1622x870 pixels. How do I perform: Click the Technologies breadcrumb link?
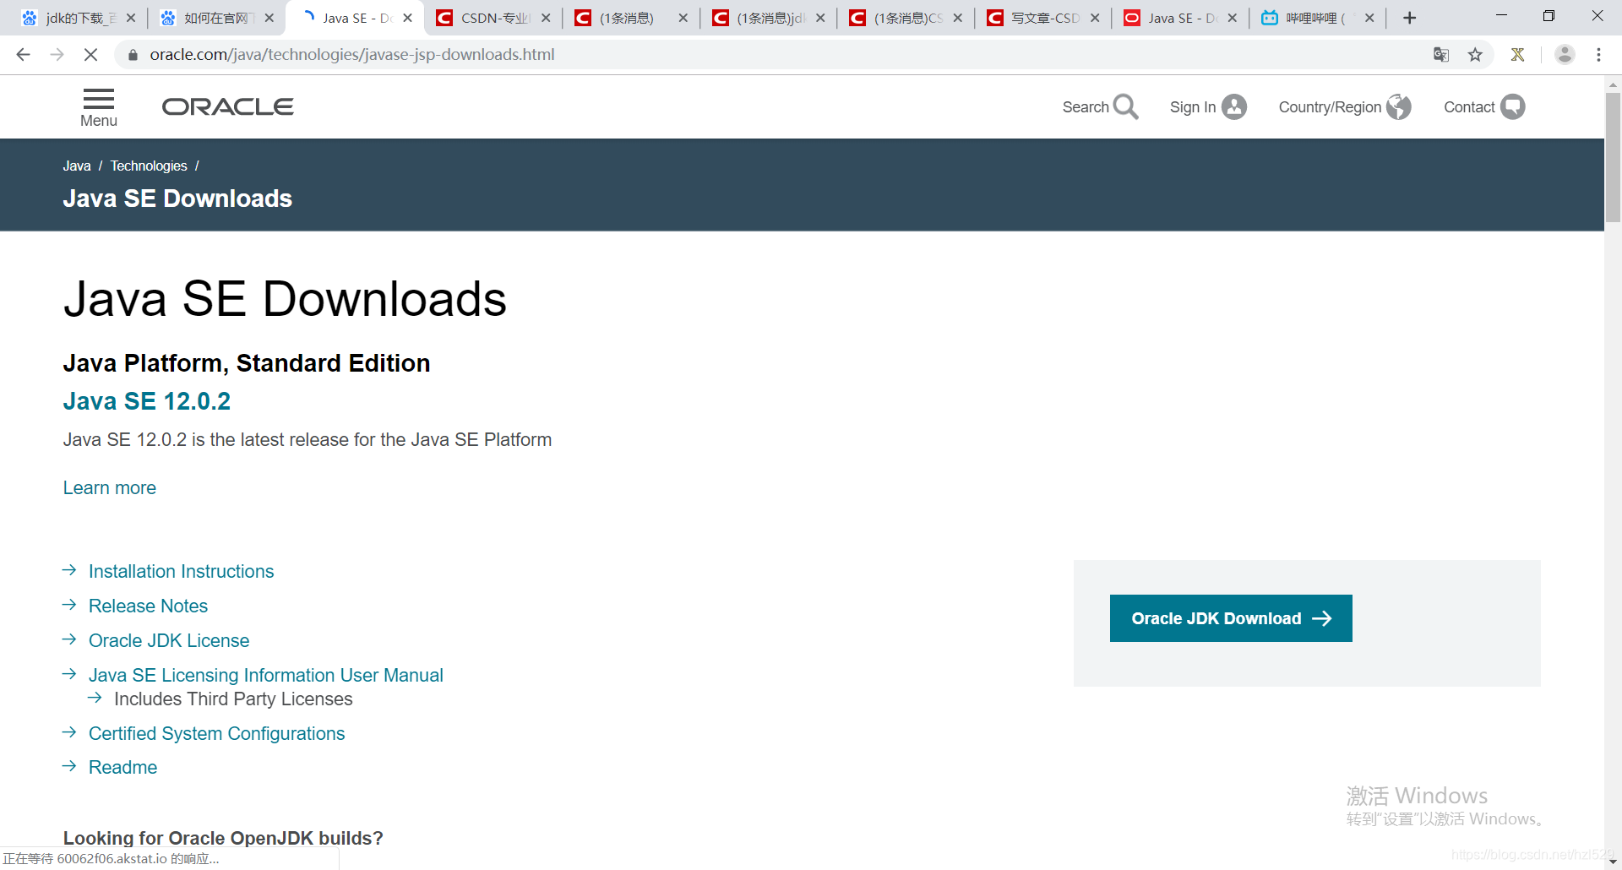[149, 166]
